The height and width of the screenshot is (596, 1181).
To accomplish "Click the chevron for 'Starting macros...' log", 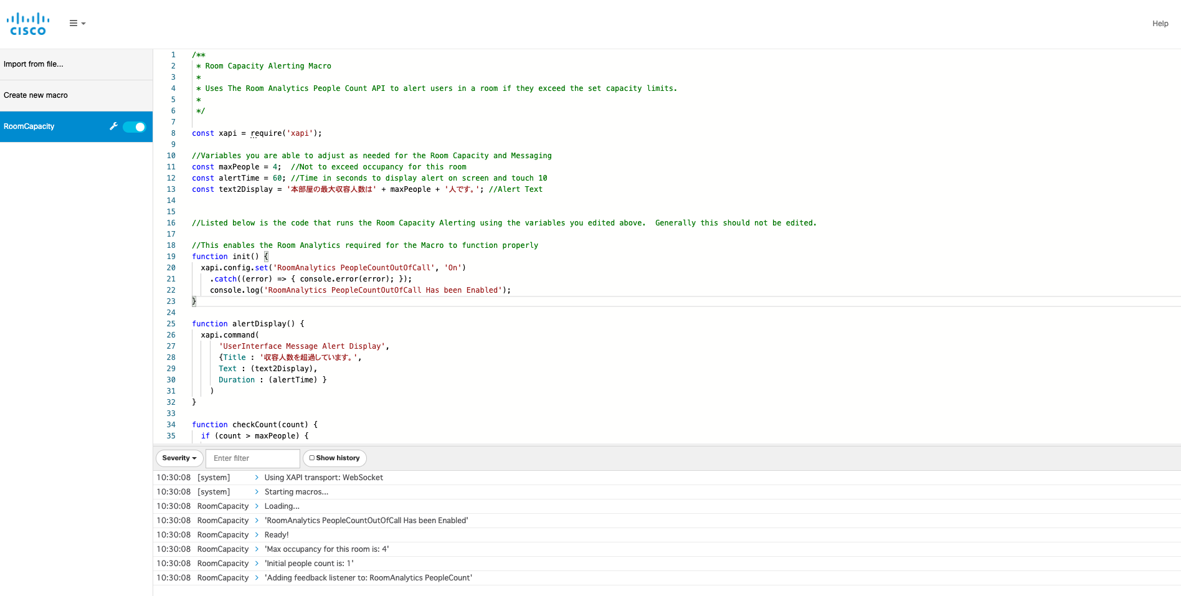I will pyautogui.click(x=257, y=492).
